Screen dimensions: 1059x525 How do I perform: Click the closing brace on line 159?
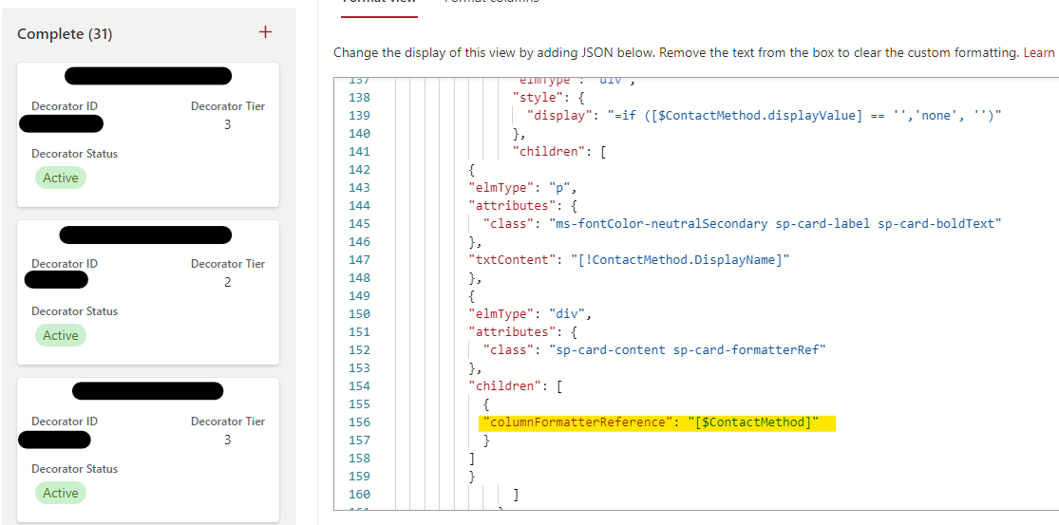[x=472, y=477]
